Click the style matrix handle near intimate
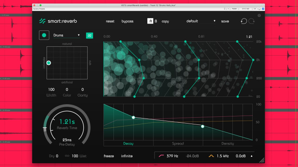Image resolution: width=298 pixels, height=167 pixels. point(49,63)
